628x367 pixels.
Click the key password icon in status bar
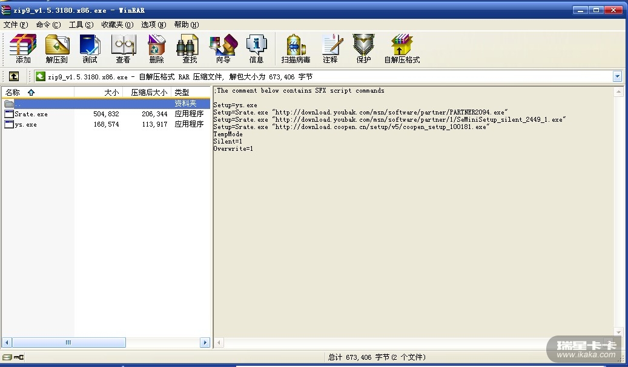[x=19, y=357]
